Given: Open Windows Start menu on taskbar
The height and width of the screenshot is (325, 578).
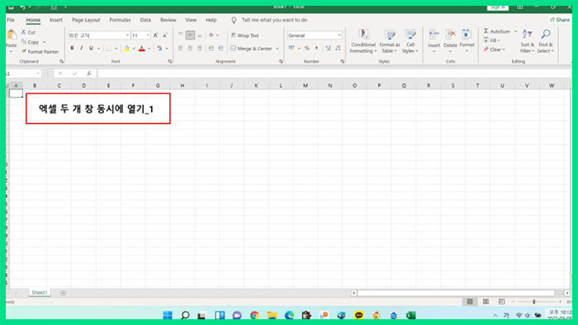Looking at the screenshot, I should [168, 315].
